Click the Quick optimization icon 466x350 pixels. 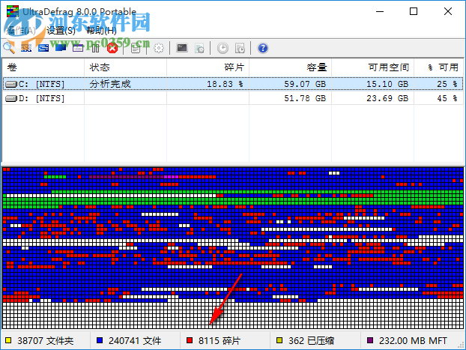point(43,48)
